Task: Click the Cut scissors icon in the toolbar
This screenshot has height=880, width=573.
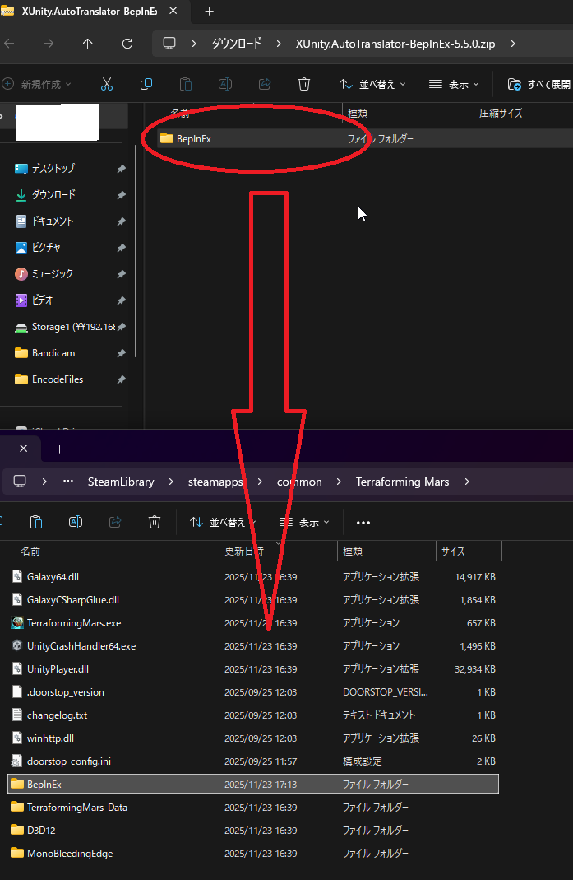Action: (x=107, y=84)
